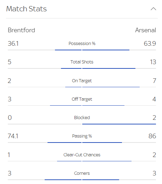Click the Passing % label
Image resolution: width=162 pixels, height=184 pixels.
point(82,136)
